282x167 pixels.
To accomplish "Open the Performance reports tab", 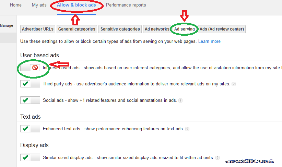I will [126, 5].
